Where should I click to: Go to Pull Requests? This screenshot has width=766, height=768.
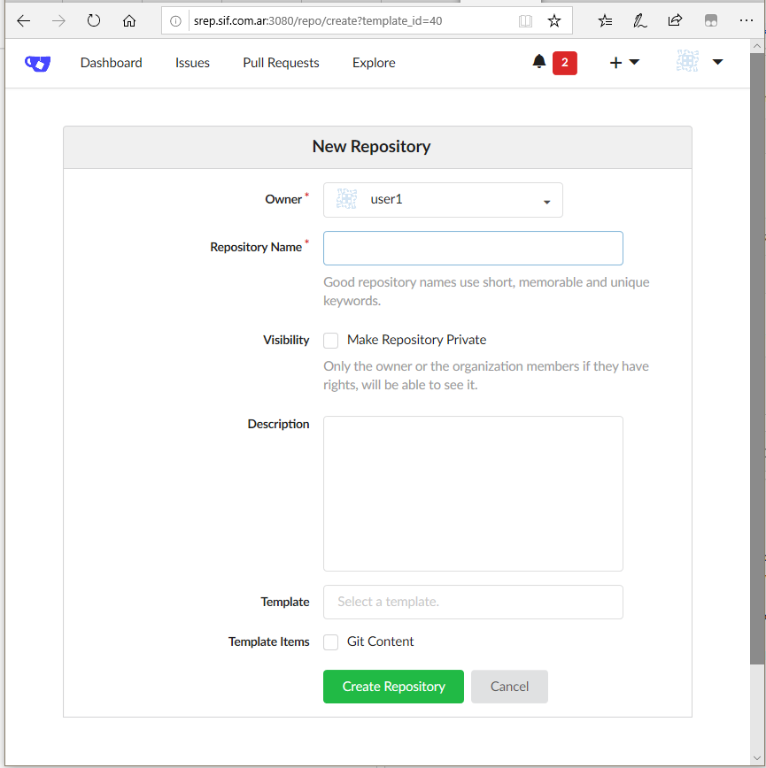pos(281,63)
